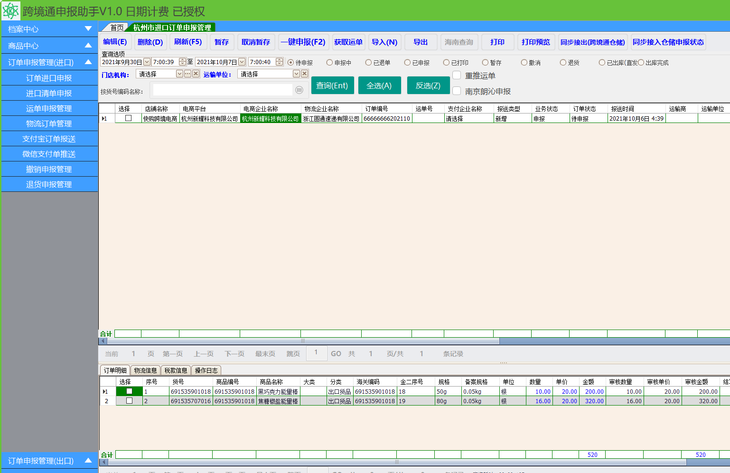Select the 申报中 radio button
Image resolution: width=730 pixels, height=473 pixels.
[x=329, y=63]
